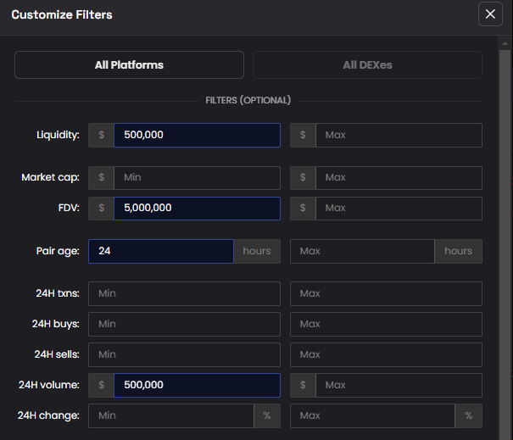This screenshot has height=440, width=513.
Task: Focus the Liquidity Max input field
Action: (x=398, y=135)
